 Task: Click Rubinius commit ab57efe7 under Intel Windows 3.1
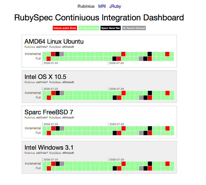(x=42, y=153)
